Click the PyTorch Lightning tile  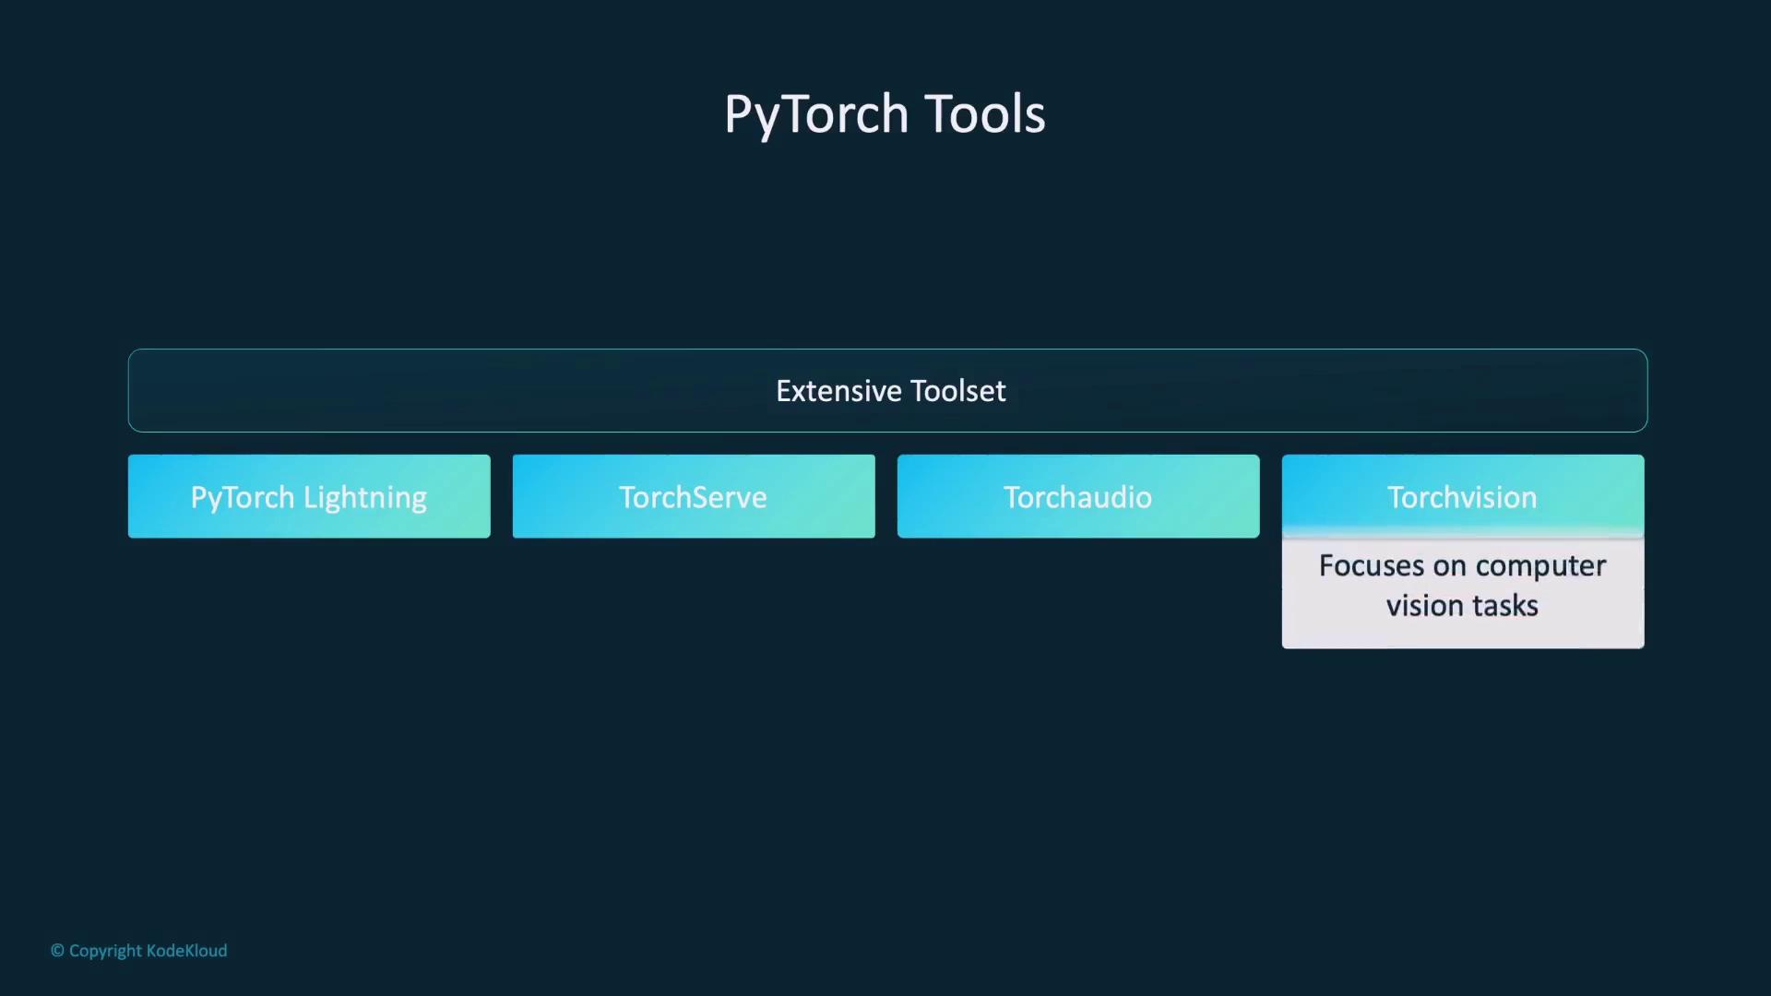(x=309, y=496)
